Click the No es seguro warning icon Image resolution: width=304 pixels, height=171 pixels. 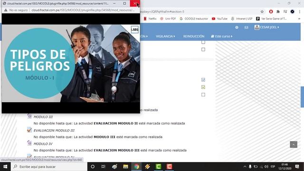pos(6,10)
